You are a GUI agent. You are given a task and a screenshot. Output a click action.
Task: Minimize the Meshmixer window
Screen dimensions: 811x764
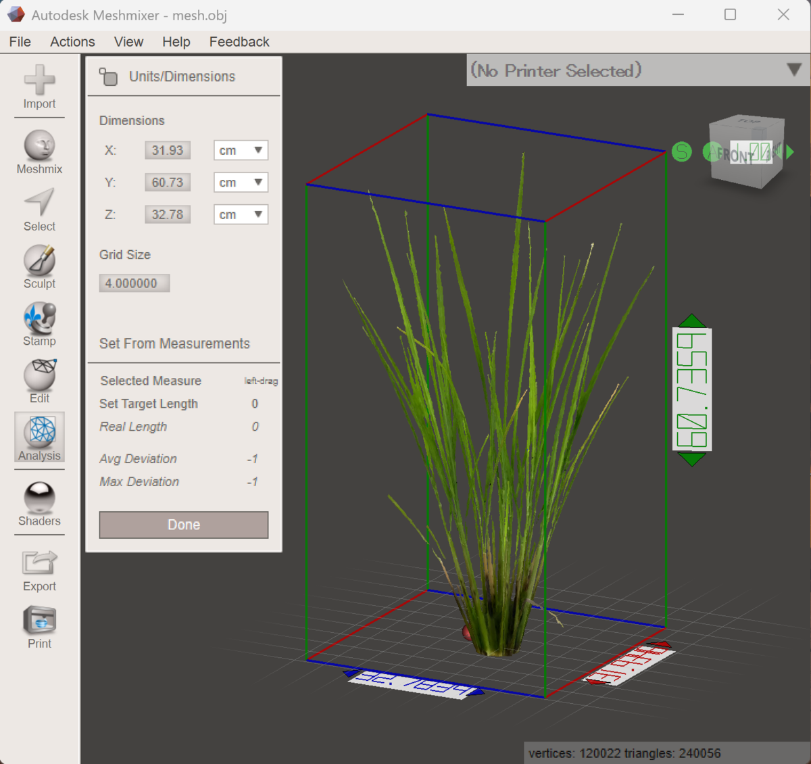[x=679, y=14]
